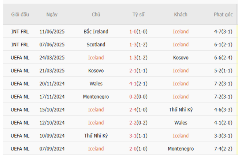
Task: Open Montenegro in the 17/11/2024 row
Action: point(96,97)
